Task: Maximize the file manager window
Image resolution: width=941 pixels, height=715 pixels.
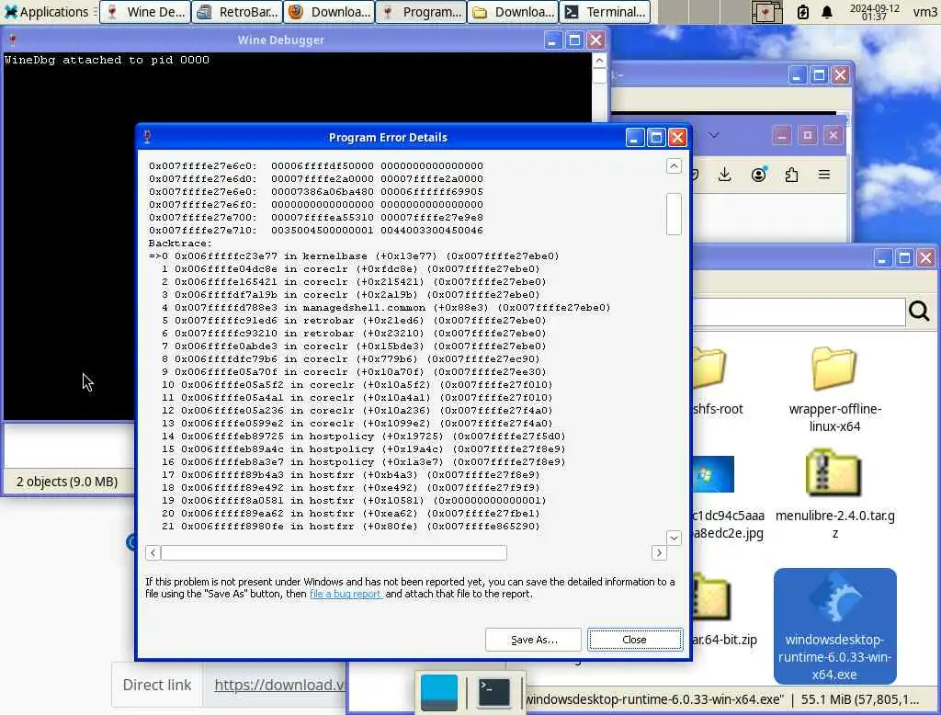Action: pyautogui.click(x=904, y=258)
